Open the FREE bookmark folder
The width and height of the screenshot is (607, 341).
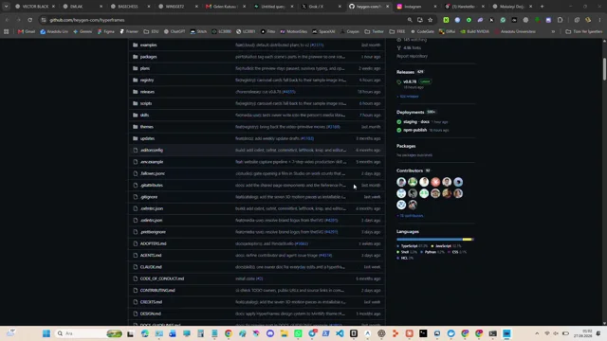pos(397,31)
